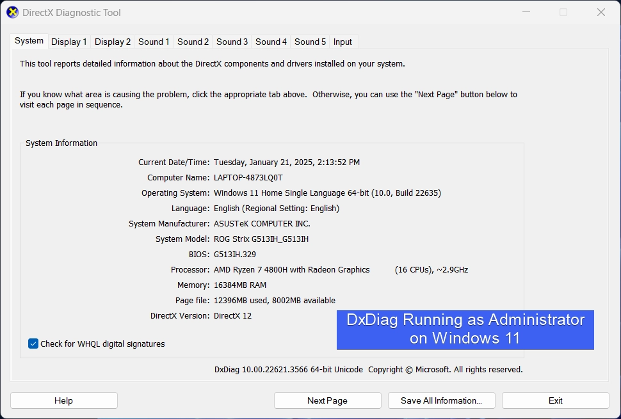Click the window title DirectX Diagnostic Tool

click(x=72, y=13)
